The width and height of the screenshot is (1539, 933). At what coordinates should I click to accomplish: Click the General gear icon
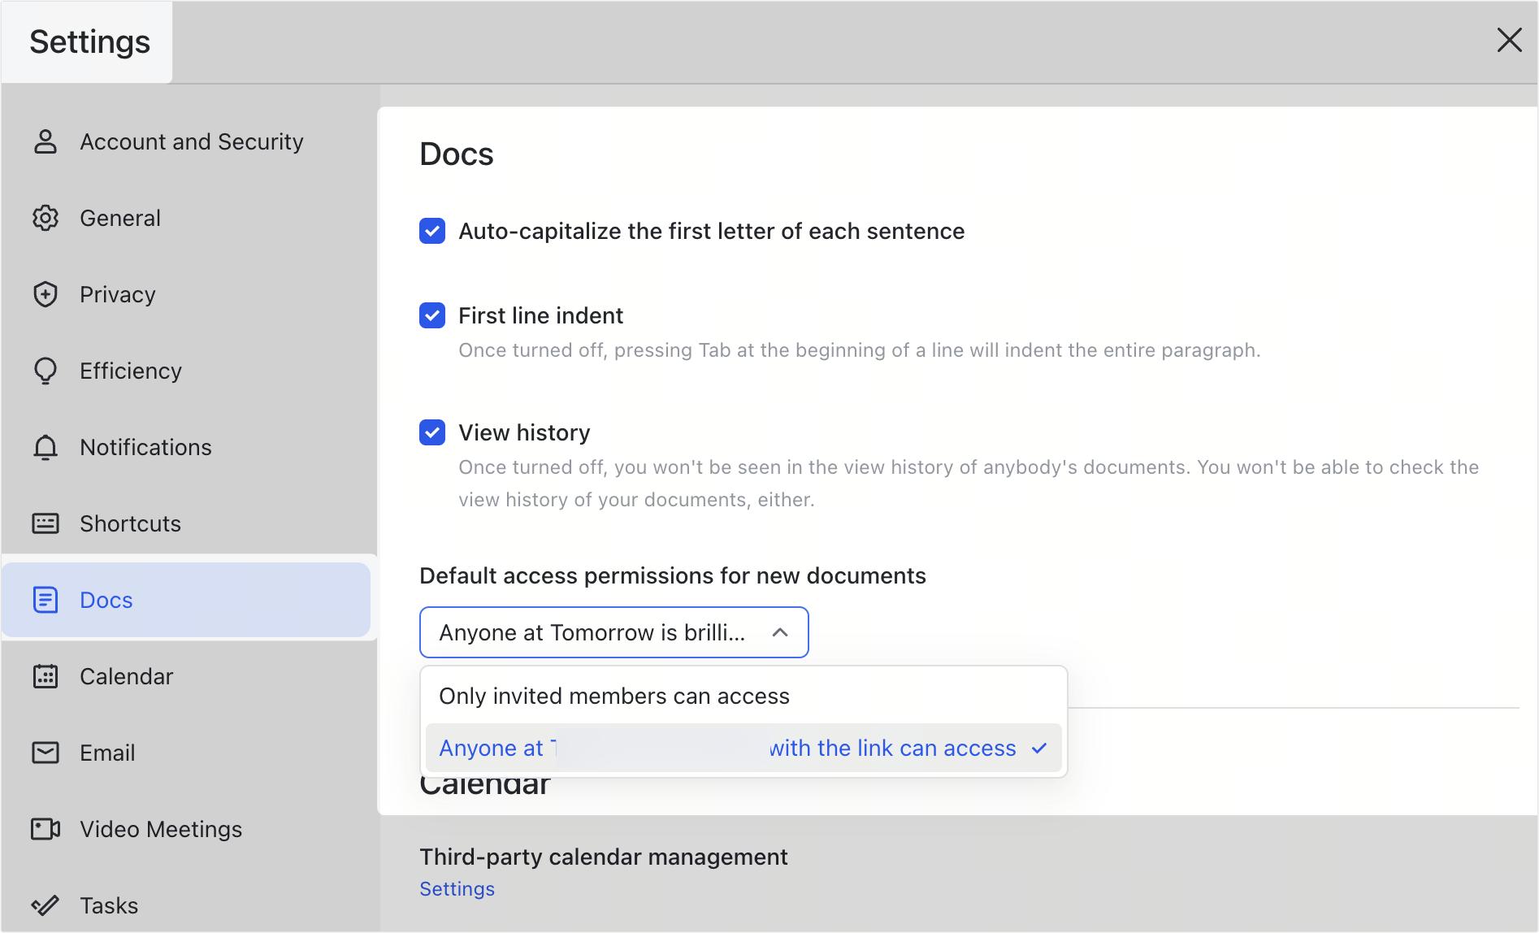coord(46,218)
